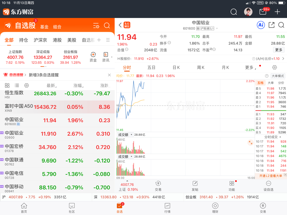Screen dimensions: 287x215
Task: Tap the 更多 button in quote details
Action: [279, 50]
